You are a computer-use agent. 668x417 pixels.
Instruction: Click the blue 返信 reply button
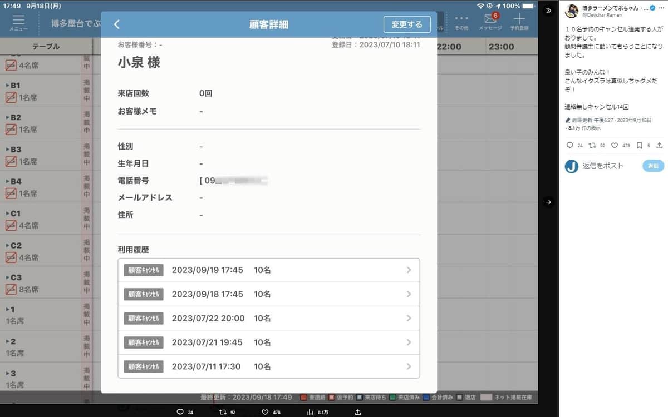point(653,166)
